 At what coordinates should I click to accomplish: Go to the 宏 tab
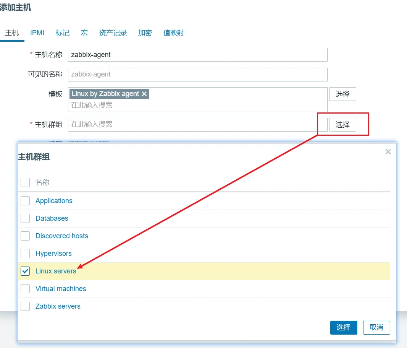point(84,33)
